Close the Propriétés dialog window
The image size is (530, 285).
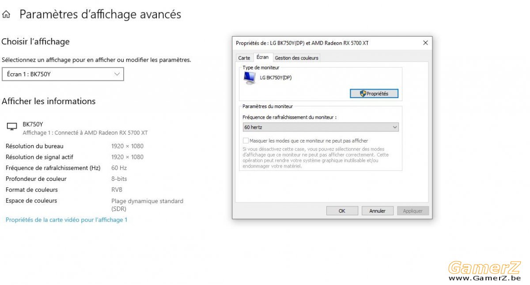(x=425, y=43)
